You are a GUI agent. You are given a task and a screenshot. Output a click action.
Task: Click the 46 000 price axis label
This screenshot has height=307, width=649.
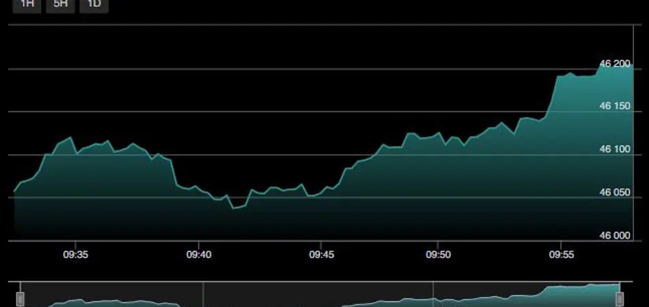coord(615,235)
